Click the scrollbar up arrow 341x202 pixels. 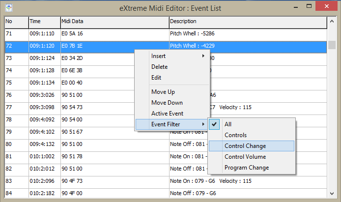point(332,21)
